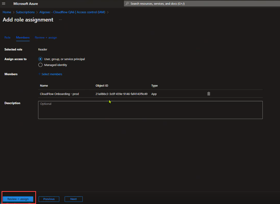
Task: Click the Assign access to label
Action: (15, 59)
